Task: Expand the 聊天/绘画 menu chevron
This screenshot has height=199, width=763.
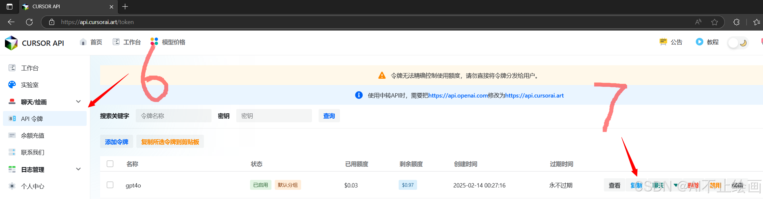Action: coord(78,101)
